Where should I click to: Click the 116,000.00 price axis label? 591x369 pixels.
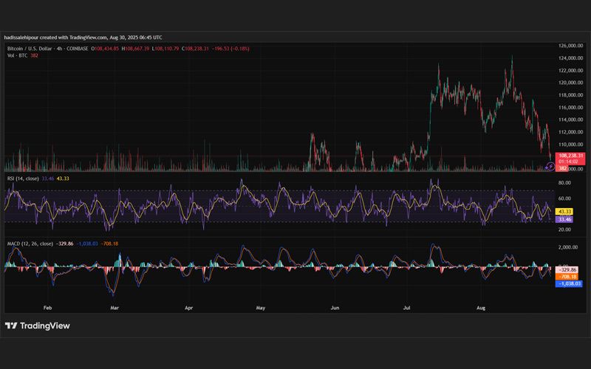[570, 107]
